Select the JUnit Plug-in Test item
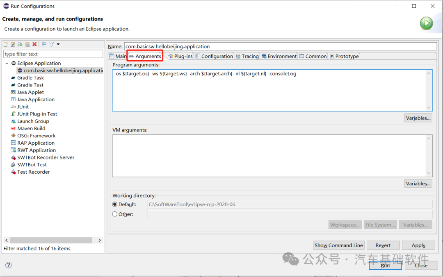443x277 pixels. [37, 114]
